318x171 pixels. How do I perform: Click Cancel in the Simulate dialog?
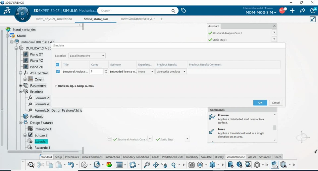pyautogui.click(x=276, y=103)
